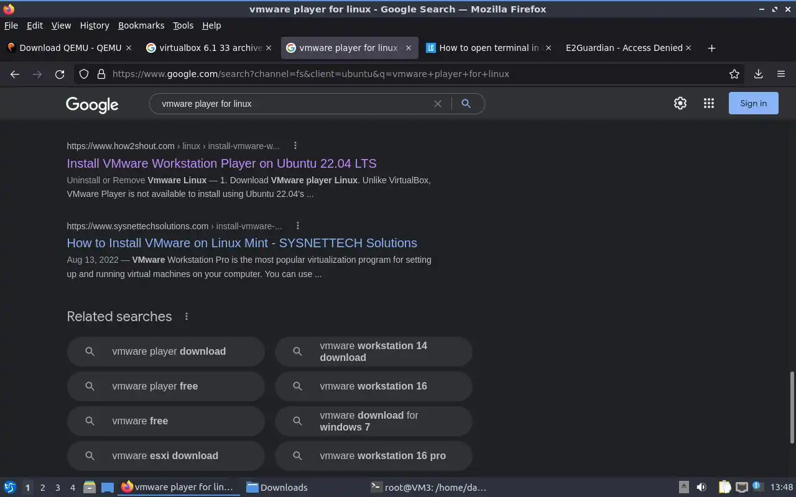Switch to workspace 3 in taskbar
The width and height of the screenshot is (796, 497).
click(x=57, y=488)
